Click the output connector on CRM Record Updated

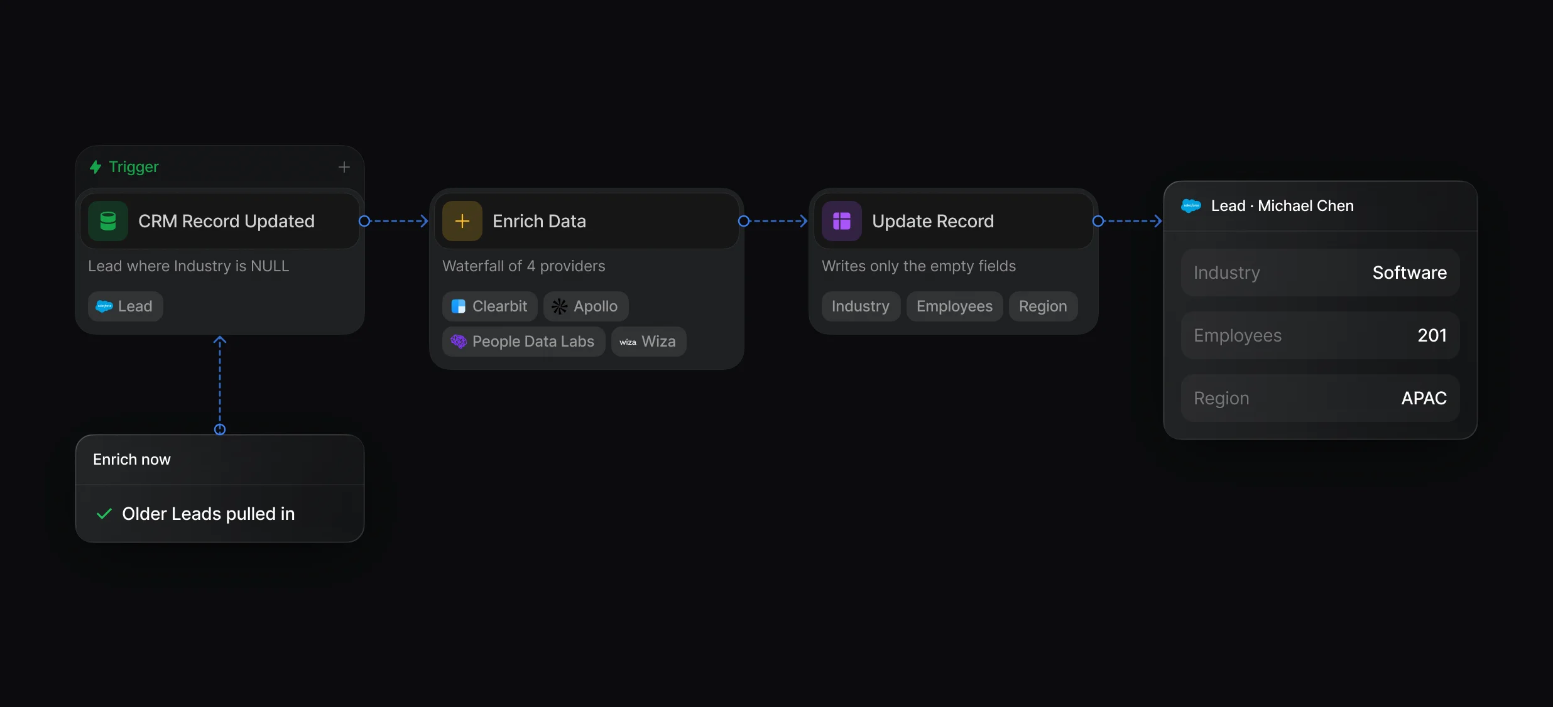coord(364,221)
